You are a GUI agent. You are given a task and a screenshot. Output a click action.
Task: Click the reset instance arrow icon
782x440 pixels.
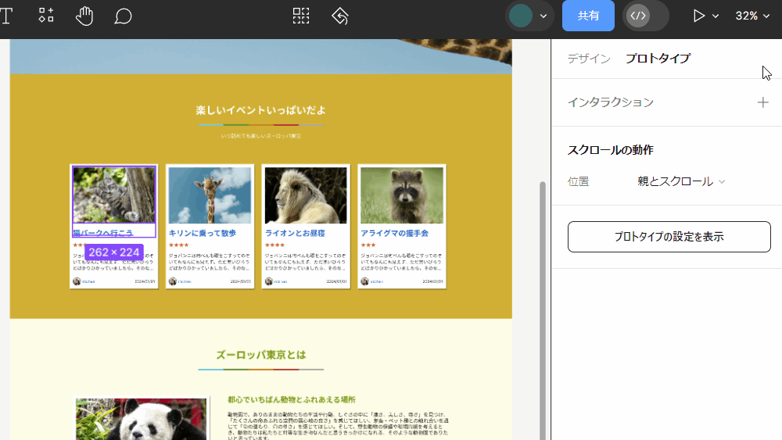click(340, 16)
